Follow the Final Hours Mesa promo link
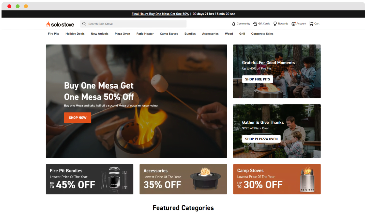Screen dimensions: 366x214 pyautogui.click(x=160, y=14)
